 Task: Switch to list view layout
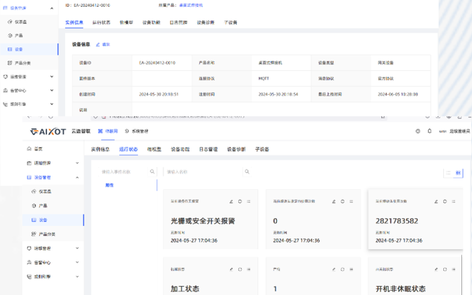click(x=448, y=173)
